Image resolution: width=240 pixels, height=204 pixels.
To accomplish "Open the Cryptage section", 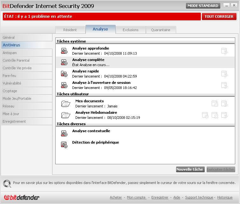I will pos(27,91).
